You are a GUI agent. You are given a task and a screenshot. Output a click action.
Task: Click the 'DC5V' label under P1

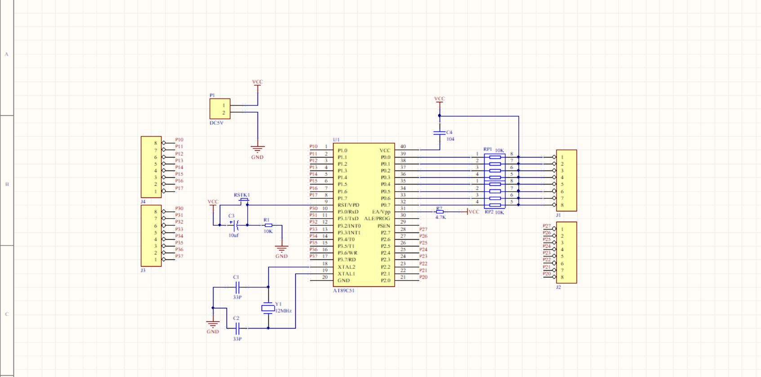click(216, 123)
